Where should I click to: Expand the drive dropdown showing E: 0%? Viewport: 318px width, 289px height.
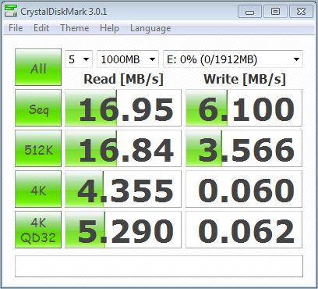point(233,59)
